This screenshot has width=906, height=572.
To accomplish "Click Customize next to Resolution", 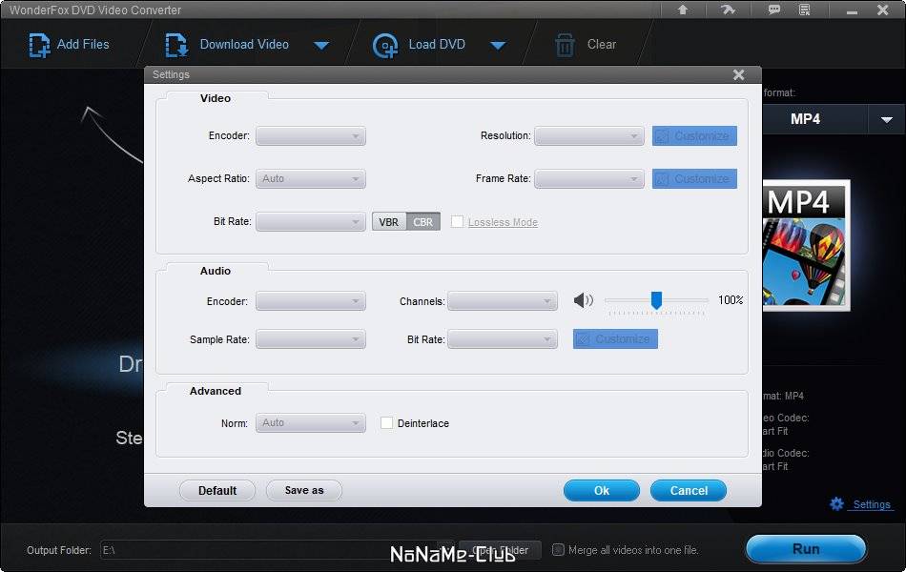I will (694, 135).
